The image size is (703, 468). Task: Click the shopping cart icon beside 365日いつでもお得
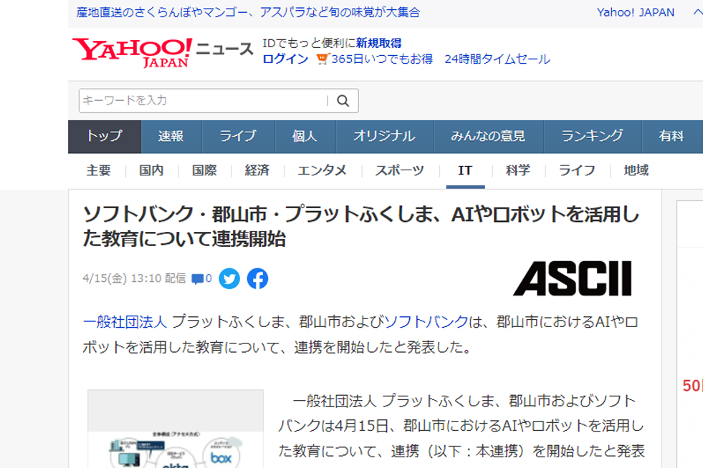[322, 59]
